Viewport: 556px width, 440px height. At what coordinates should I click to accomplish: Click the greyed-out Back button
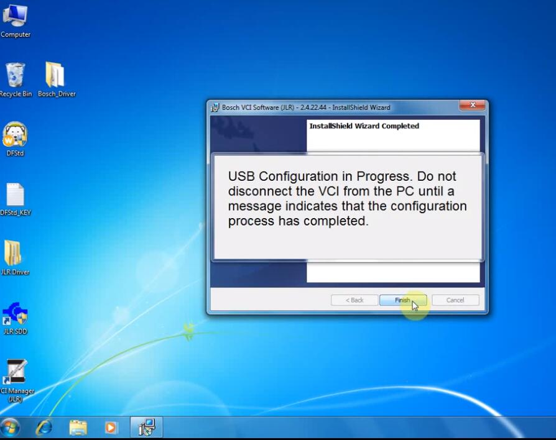(354, 300)
